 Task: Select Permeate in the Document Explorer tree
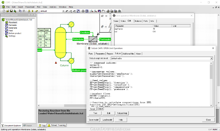(12, 25)
